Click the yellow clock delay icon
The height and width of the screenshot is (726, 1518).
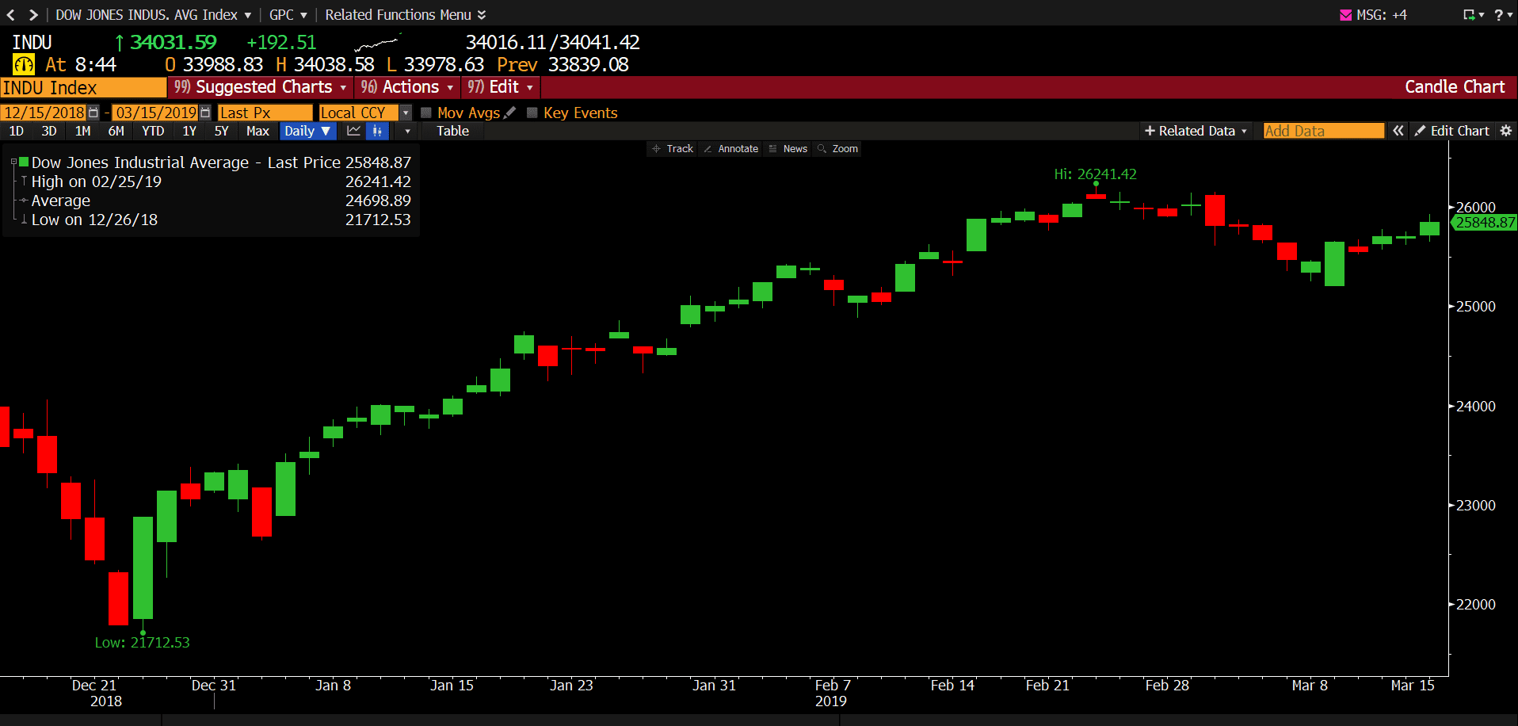pyautogui.click(x=24, y=65)
